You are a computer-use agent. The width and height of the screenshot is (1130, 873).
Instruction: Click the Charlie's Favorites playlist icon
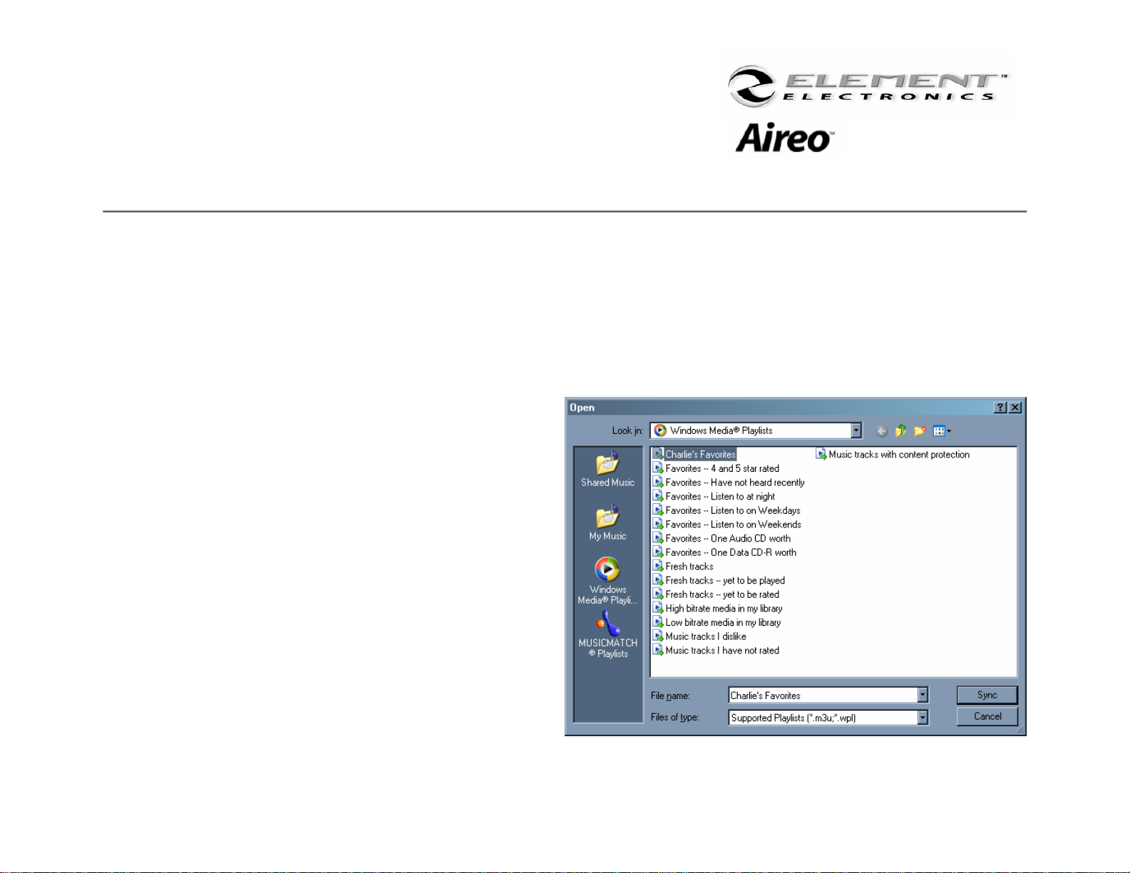[658, 454]
